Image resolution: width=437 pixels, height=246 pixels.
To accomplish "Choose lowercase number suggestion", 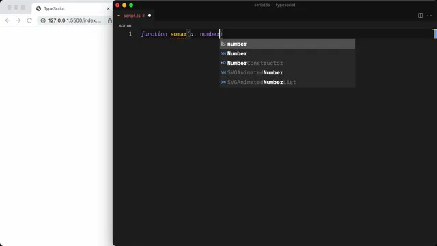I will pyautogui.click(x=287, y=44).
